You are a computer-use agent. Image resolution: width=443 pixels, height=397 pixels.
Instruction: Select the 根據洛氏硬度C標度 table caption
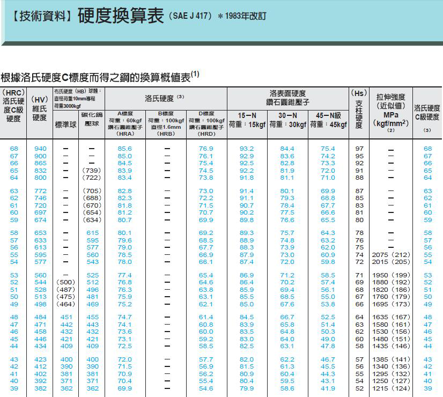click(100, 76)
